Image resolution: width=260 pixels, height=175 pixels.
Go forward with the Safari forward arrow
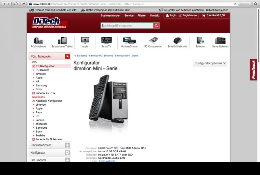coord(9,4)
